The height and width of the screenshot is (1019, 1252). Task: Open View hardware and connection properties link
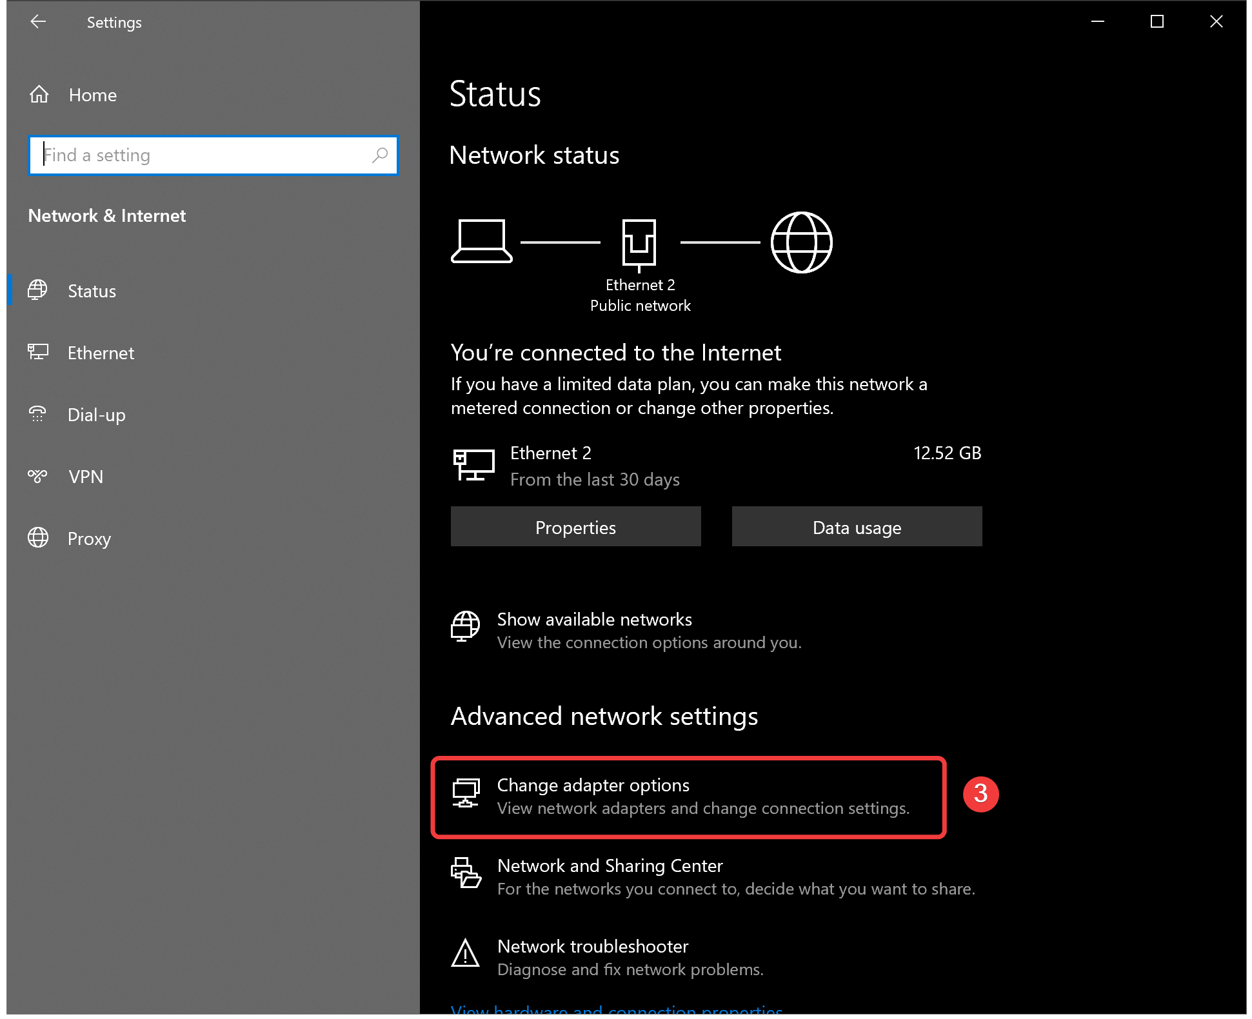tap(617, 1009)
